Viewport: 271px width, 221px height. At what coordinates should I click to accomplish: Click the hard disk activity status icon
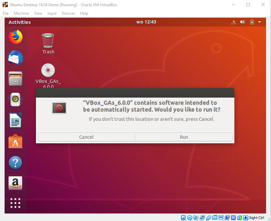183,218
